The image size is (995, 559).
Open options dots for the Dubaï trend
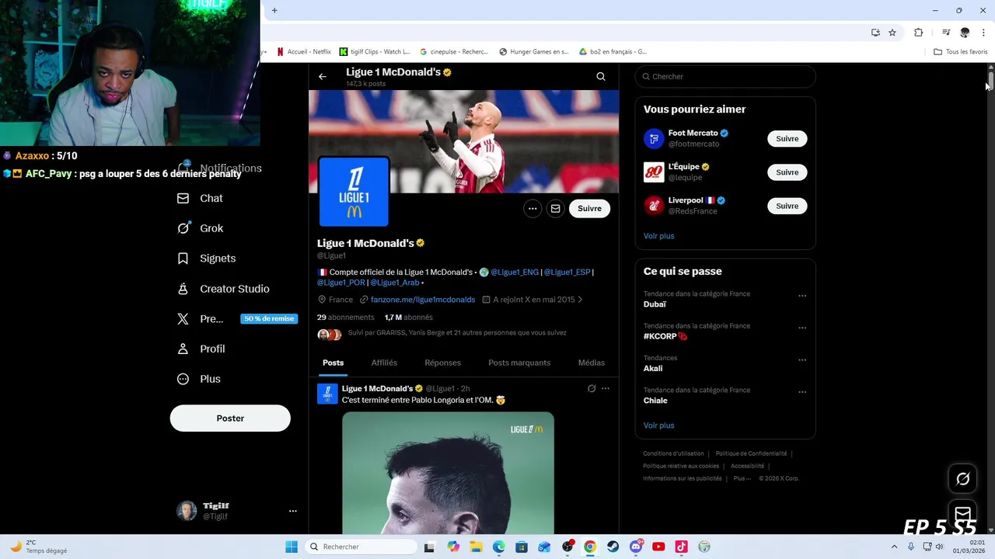[x=802, y=296]
